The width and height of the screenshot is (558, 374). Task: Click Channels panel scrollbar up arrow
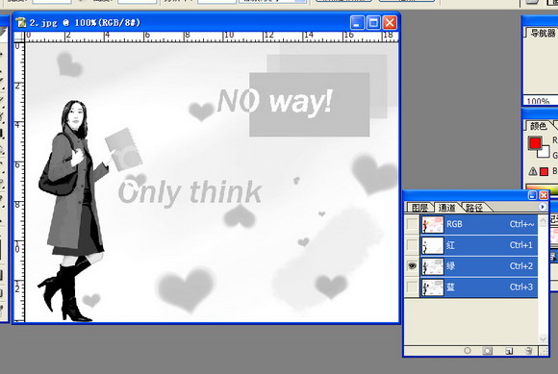[x=543, y=221]
